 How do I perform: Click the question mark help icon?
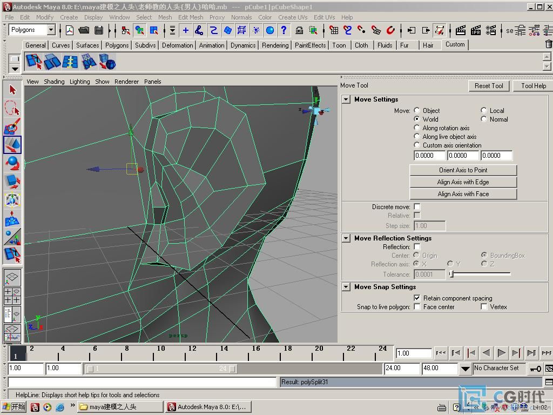(x=284, y=30)
